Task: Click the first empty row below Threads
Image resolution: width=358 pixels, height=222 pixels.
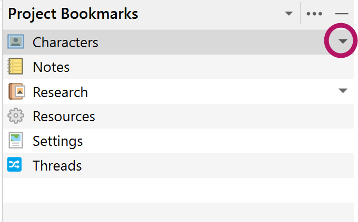Action: 178,190
